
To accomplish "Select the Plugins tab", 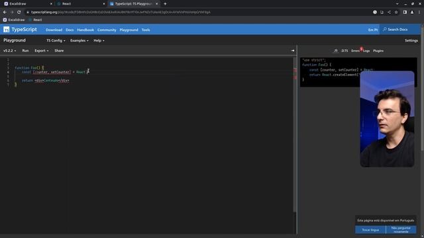I will (378, 51).
